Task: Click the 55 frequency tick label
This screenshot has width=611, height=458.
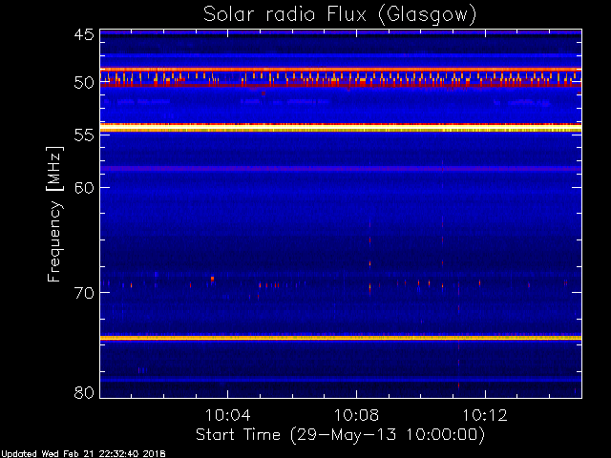Action: coord(84,135)
